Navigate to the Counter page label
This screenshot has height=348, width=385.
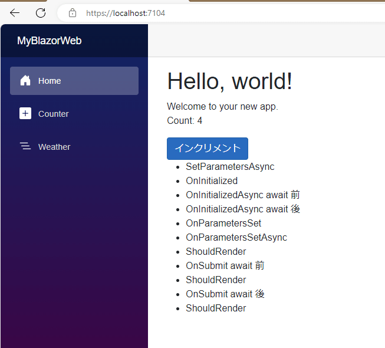point(53,114)
